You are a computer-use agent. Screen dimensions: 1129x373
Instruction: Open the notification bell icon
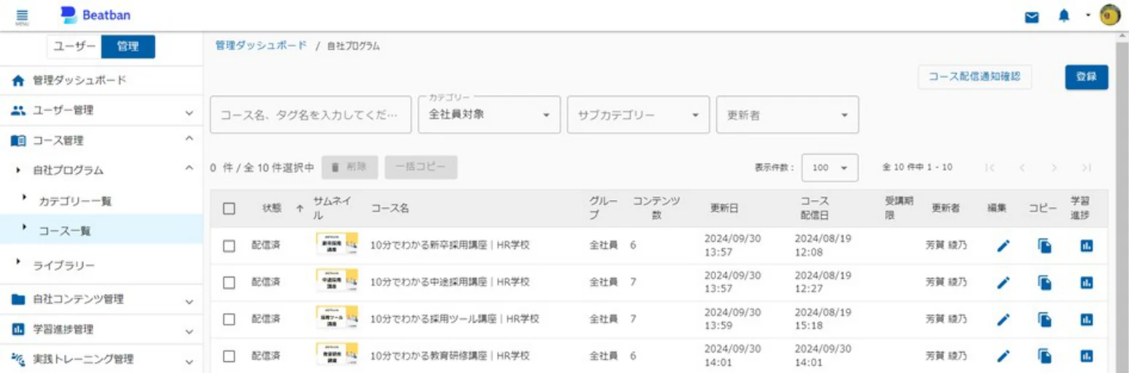1064,16
